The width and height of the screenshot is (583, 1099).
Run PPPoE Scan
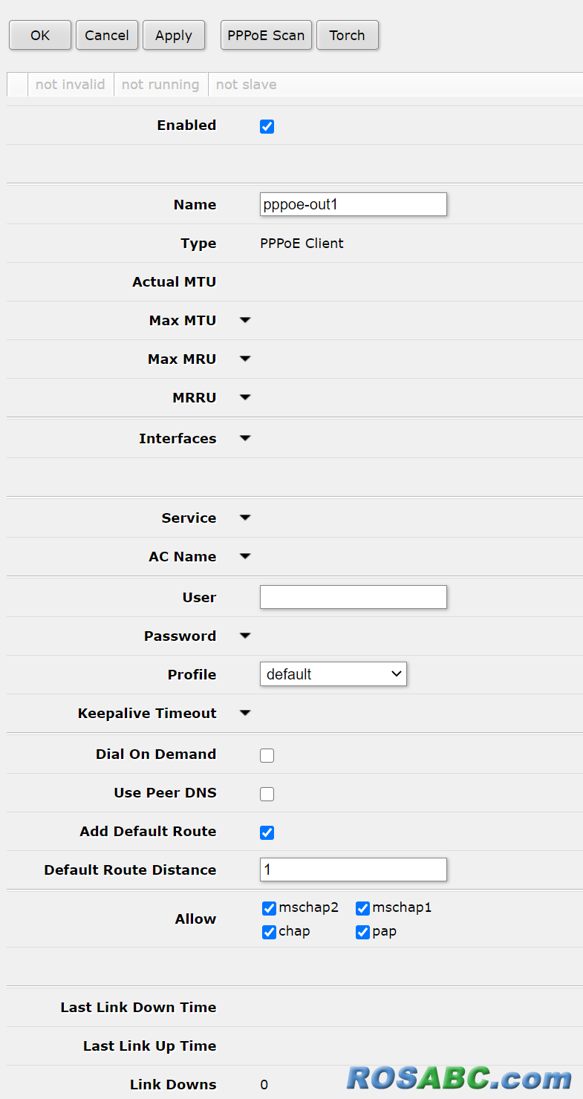266,35
